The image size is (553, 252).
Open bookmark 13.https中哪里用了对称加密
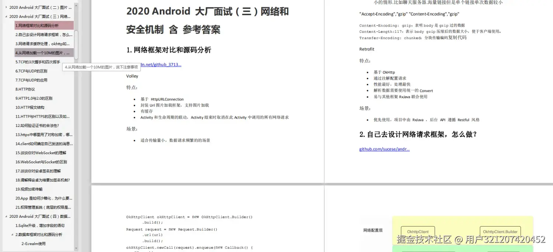44,135
